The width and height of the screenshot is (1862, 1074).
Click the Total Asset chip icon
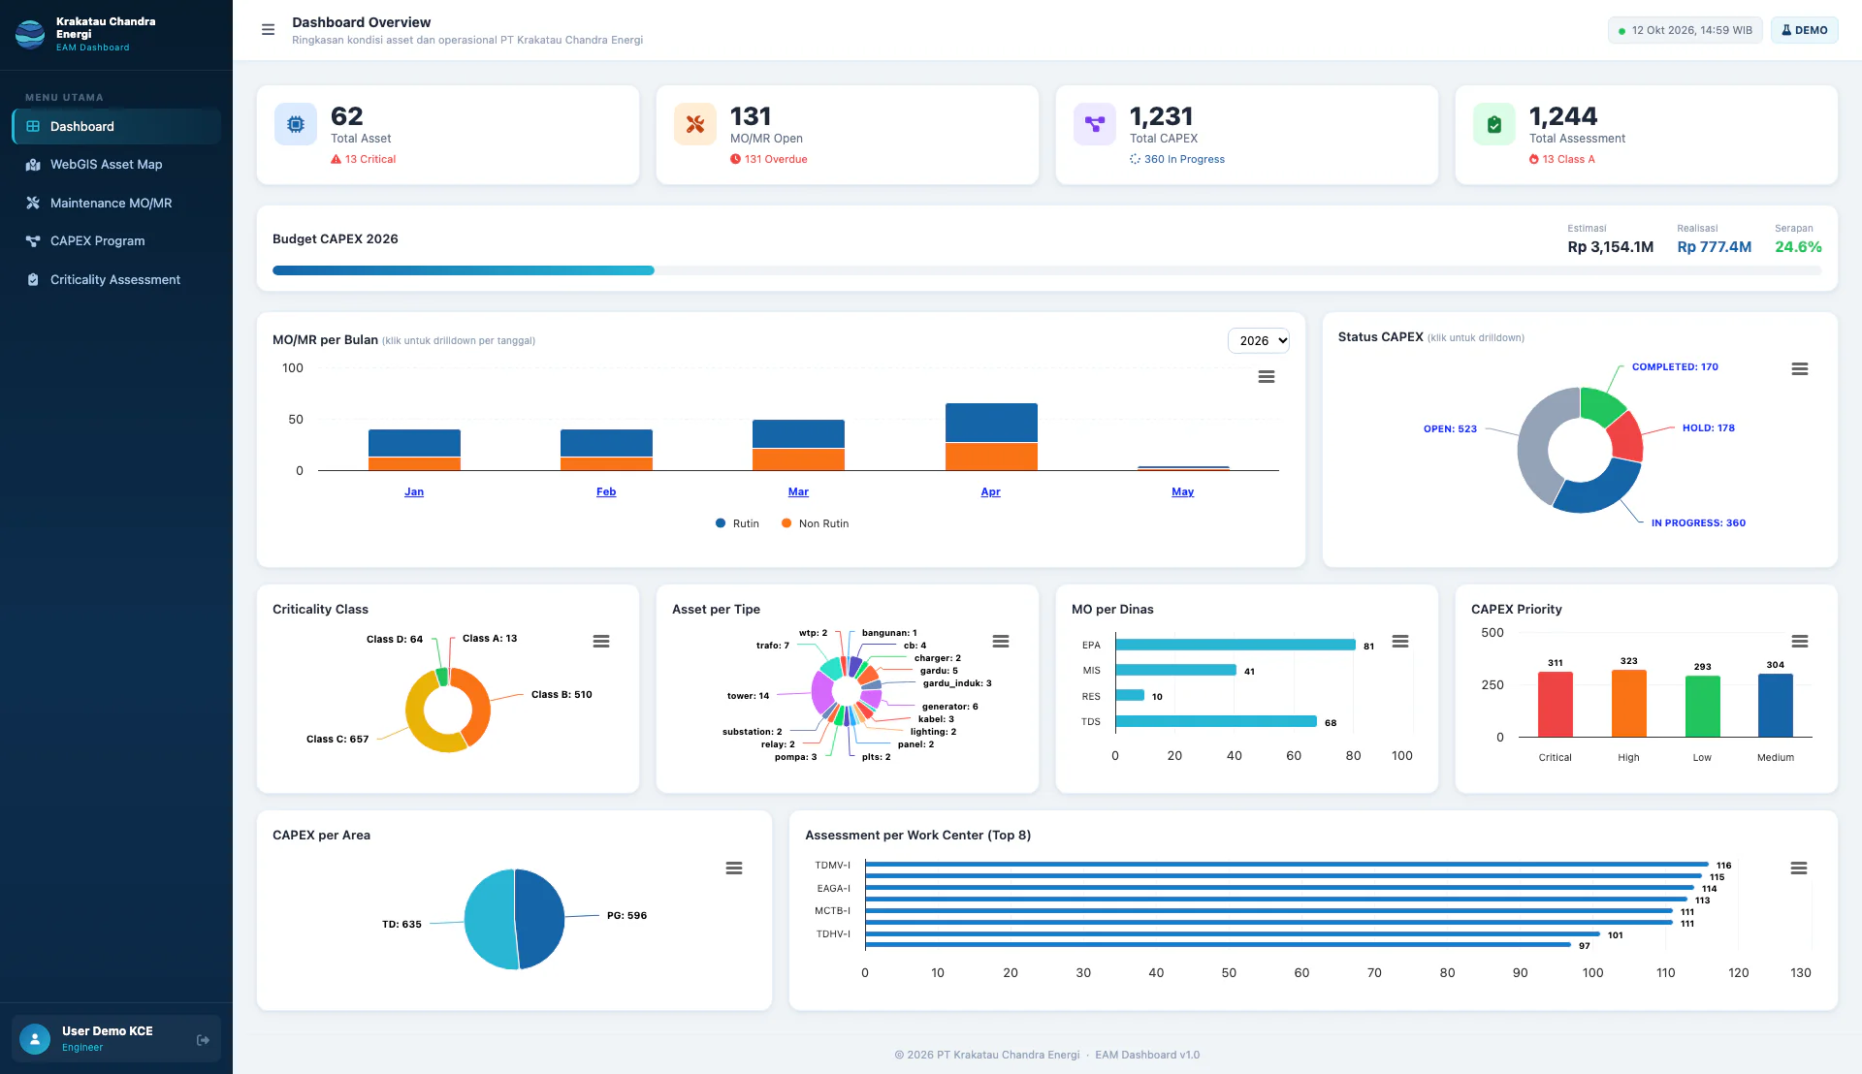[296, 124]
